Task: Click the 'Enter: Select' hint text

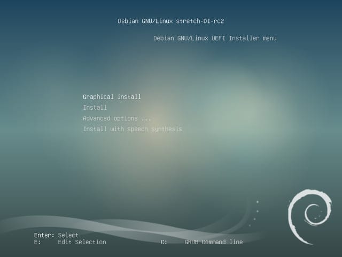Action: pos(56,235)
